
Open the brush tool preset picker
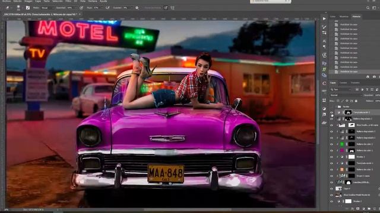8,8
